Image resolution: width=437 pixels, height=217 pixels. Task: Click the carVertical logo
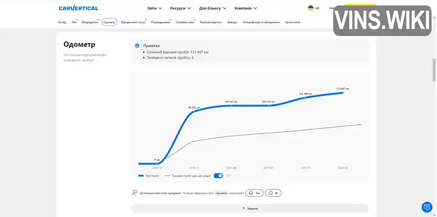click(x=78, y=8)
